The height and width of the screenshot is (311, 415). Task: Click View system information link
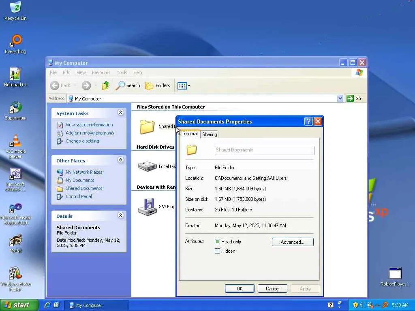pyautogui.click(x=89, y=125)
